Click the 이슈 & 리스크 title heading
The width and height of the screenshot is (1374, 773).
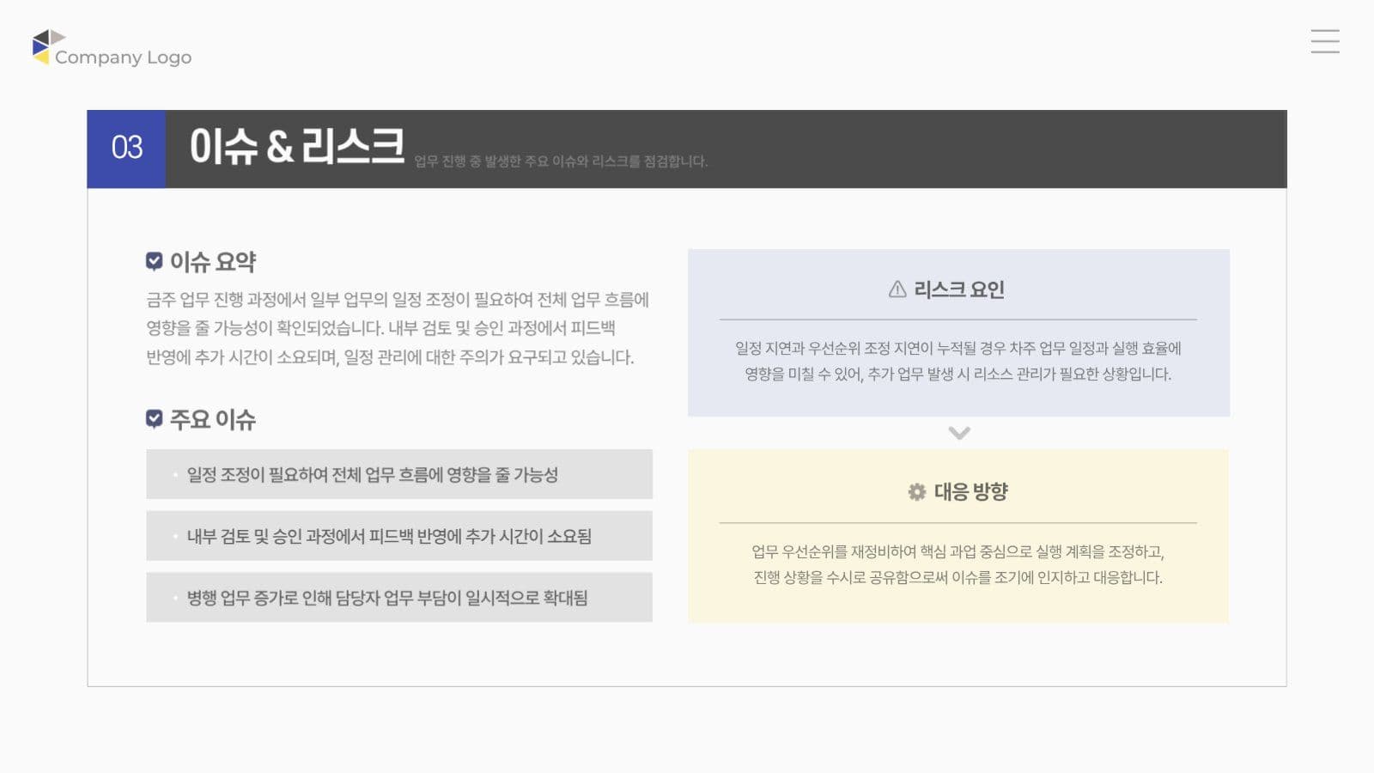tap(296, 146)
